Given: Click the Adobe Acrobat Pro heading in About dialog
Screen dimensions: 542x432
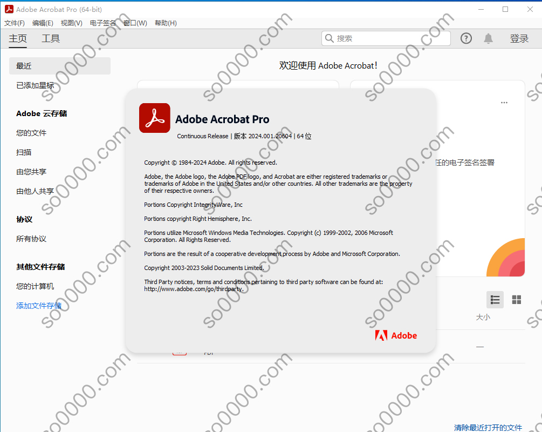Looking at the screenshot, I should (x=222, y=119).
